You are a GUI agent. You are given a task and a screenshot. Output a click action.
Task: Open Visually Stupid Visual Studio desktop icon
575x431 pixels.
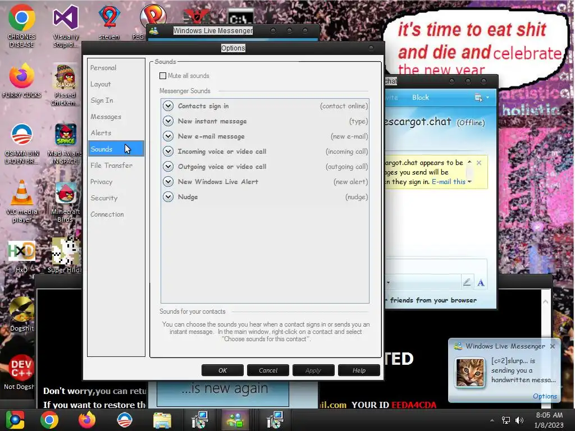tap(65, 26)
